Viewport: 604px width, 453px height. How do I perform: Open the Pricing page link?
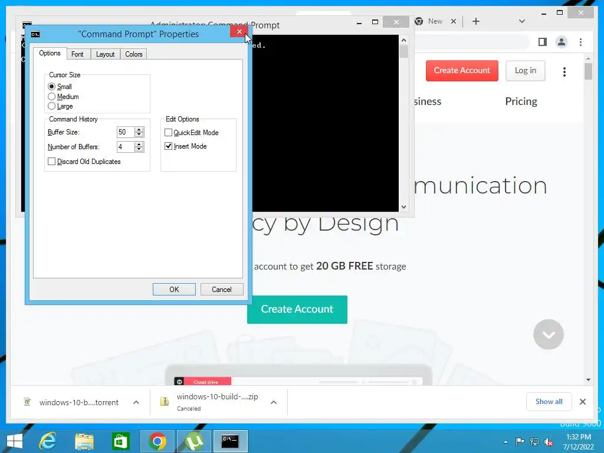[x=521, y=101]
